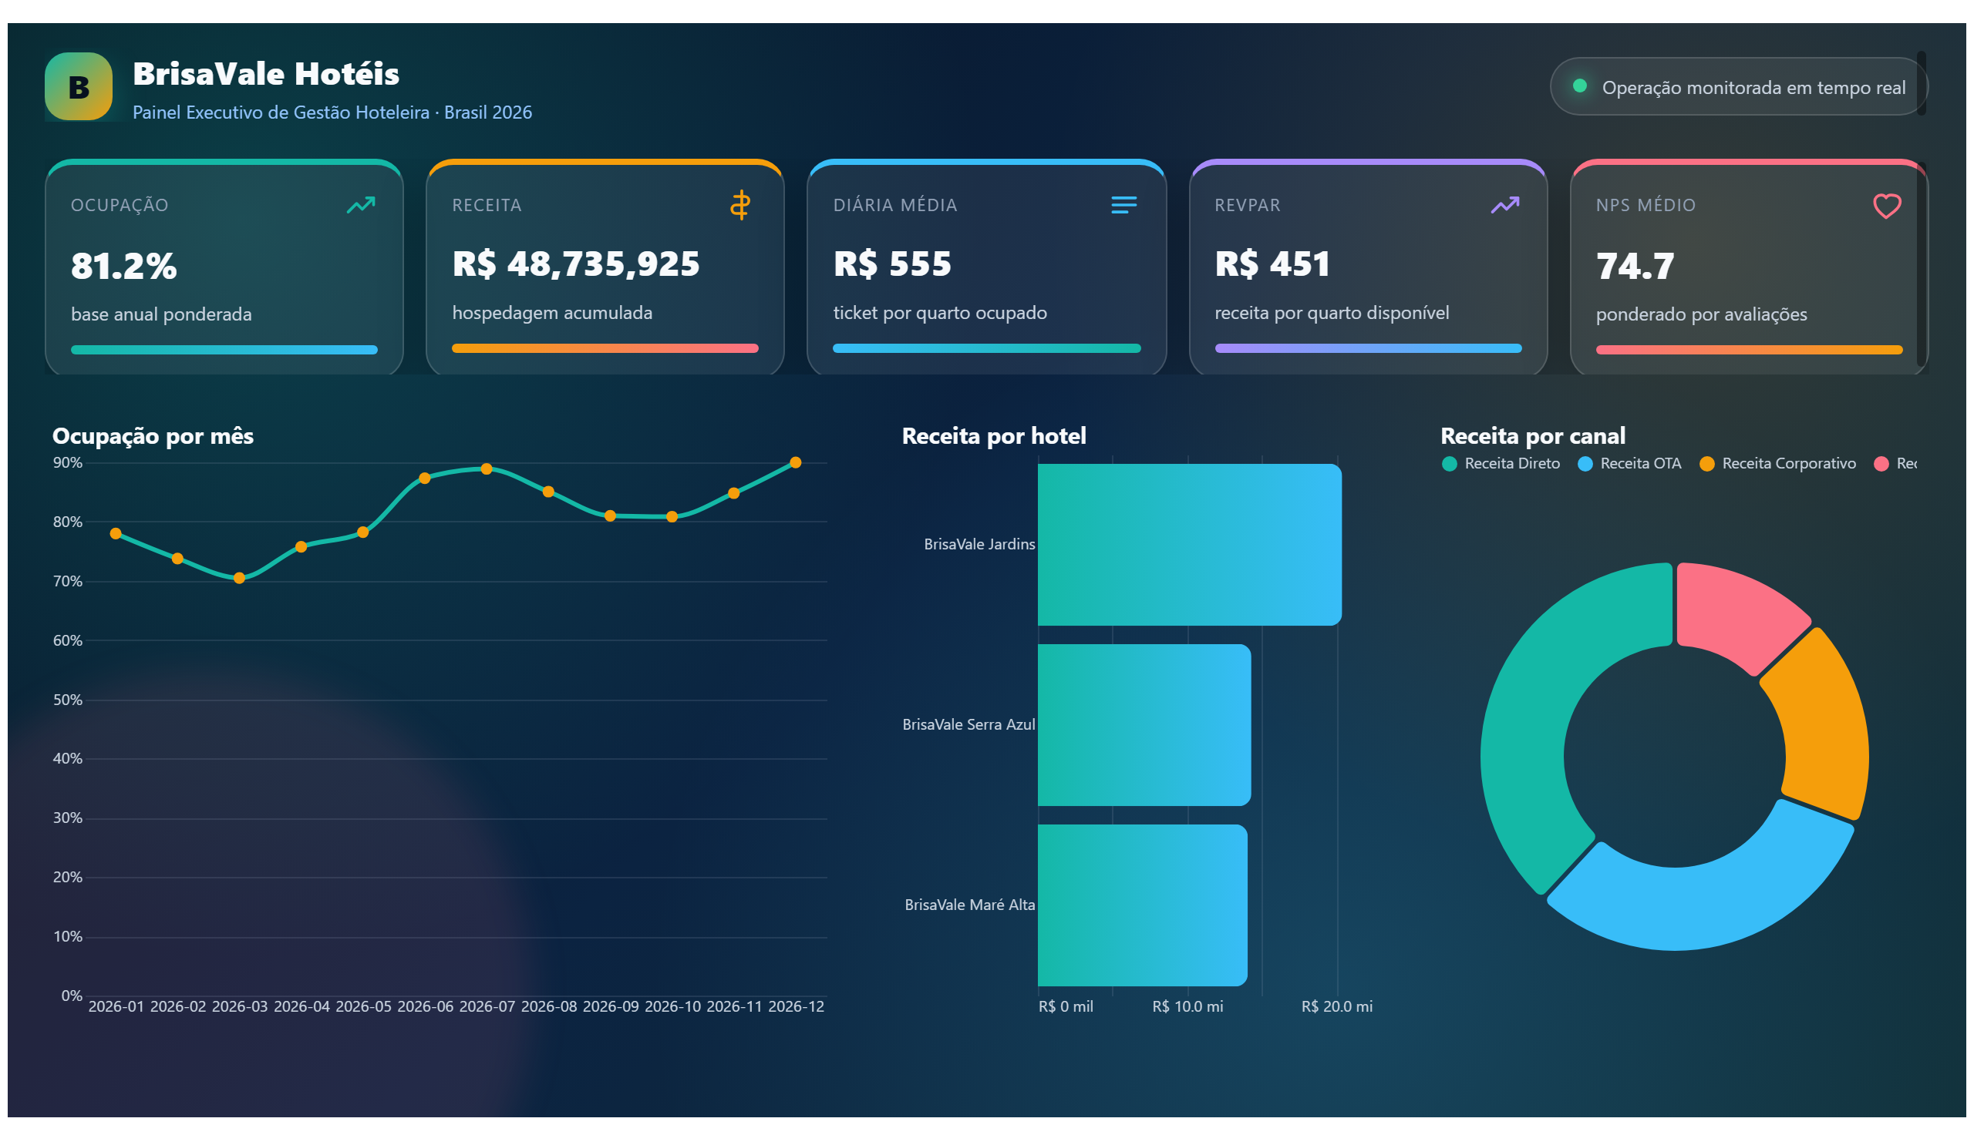Select the 2026-12 occupancy data point
Image resolution: width=1974 pixels, height=1125 pixels.
coord(796,463)
